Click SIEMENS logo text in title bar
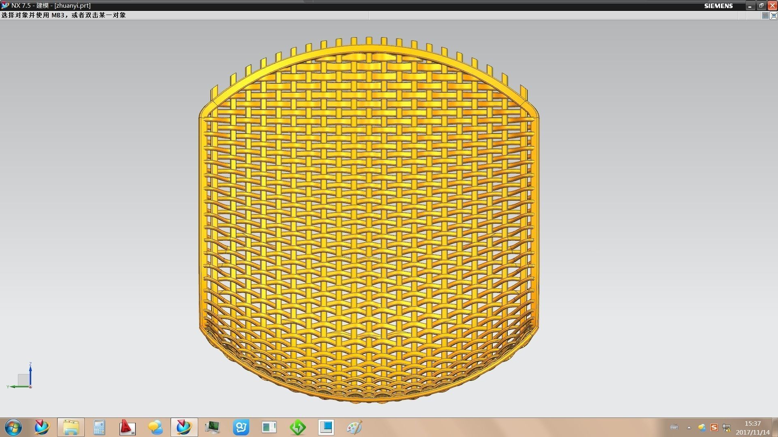This screenshot has width=778, height=437. [x=718, y=6]
